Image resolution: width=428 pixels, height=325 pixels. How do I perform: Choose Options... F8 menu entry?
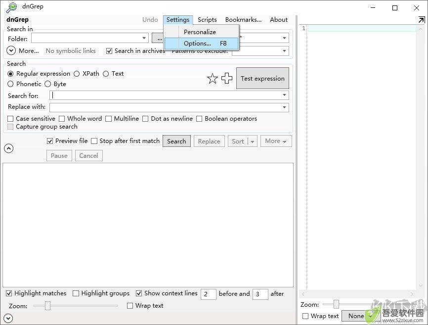(x=202, y=44)
